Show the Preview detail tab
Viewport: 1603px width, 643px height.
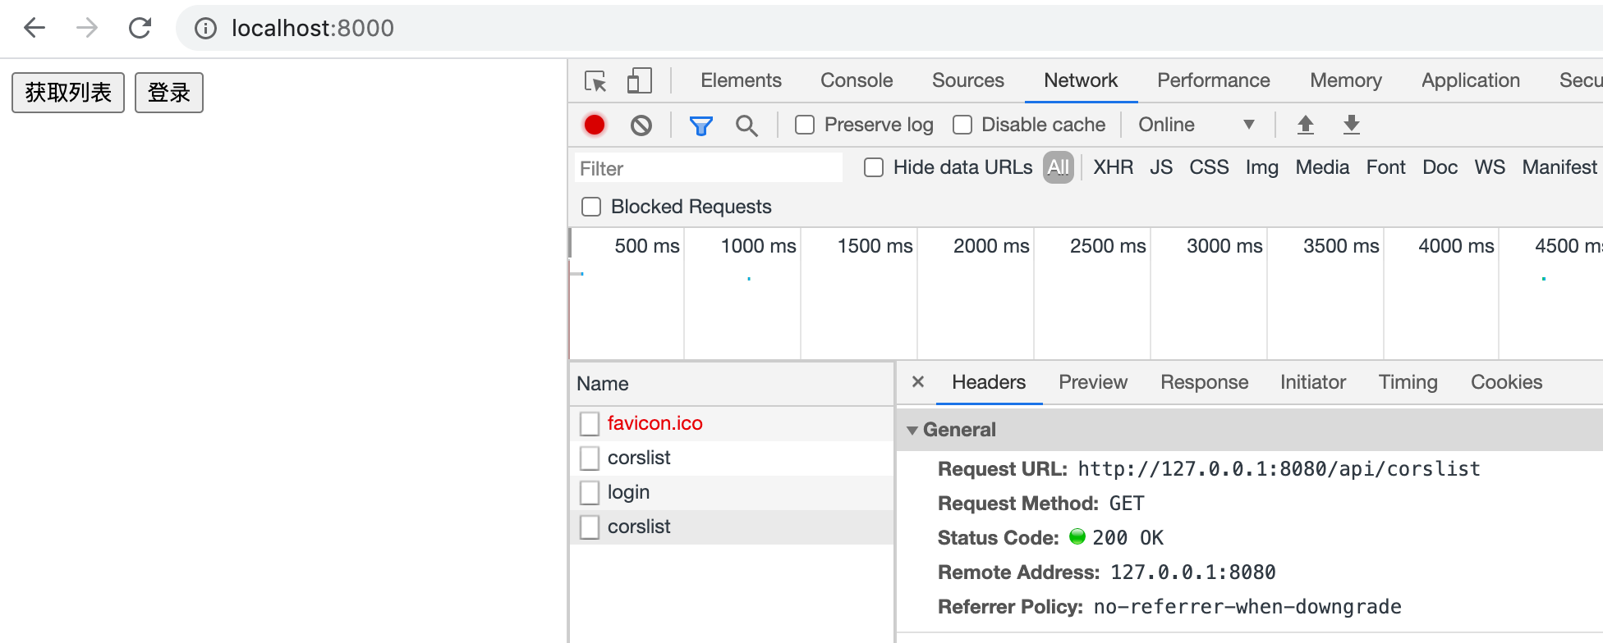pos(1093,382)
